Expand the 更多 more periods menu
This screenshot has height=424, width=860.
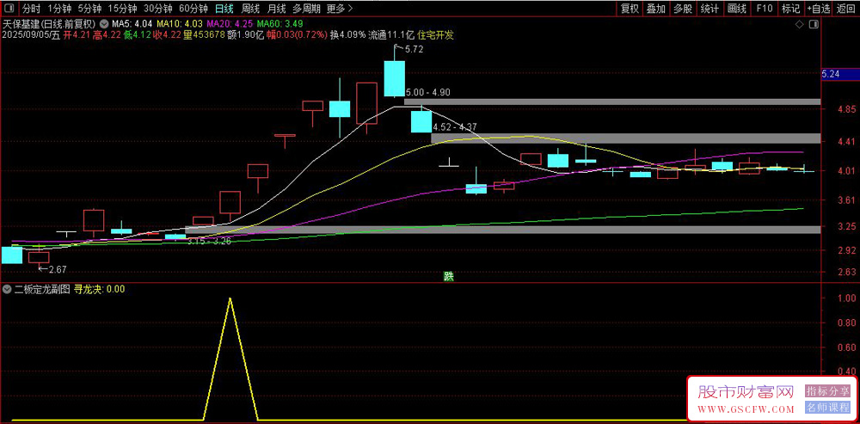point(340,9)
